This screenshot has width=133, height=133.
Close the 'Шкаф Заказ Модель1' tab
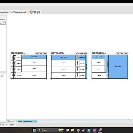click(35, 121)
